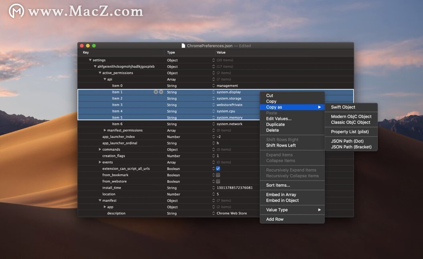Click the value 'management'

[227, 86]
